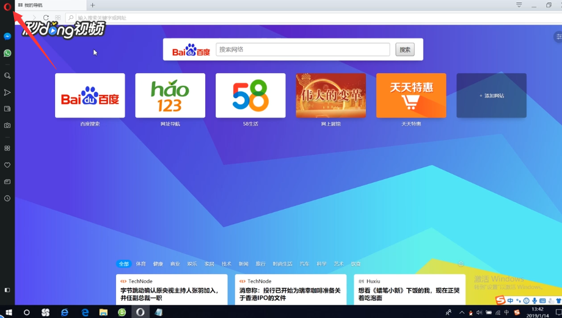This screenshot has height=318, width=562.
Task: Select the 科学 news category
Action: pyautogui.click(x=321, y=264)
